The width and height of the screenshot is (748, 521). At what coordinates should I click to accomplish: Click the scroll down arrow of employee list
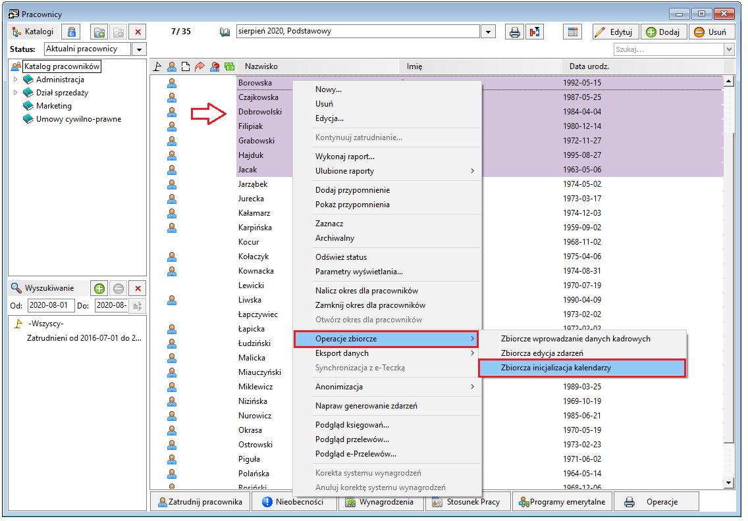728,483
